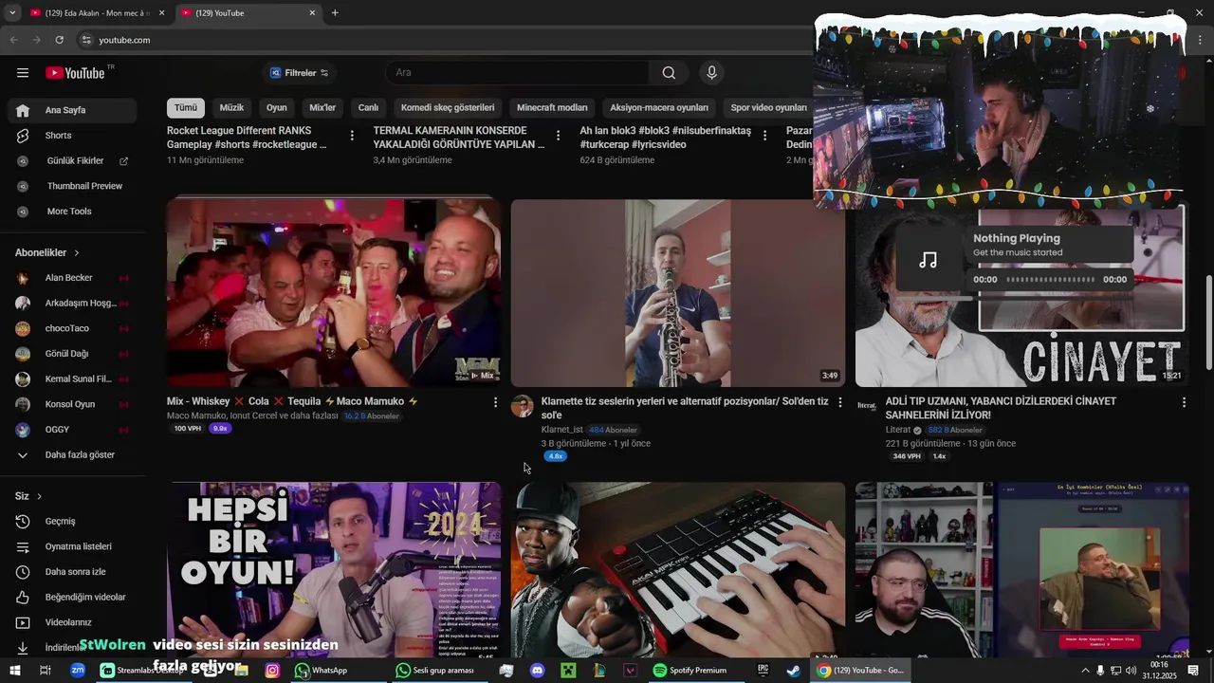Screen dimensions: 1214x683
Task: Open more options for Rocket League video
Action: tap(352, 136)
